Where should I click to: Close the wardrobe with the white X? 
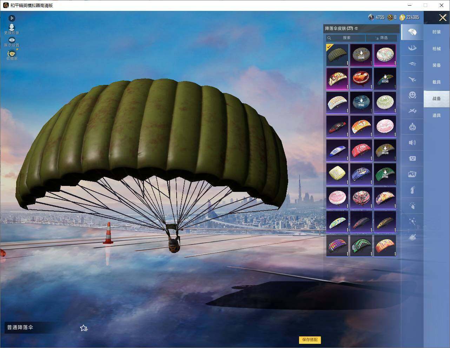(443, 18)
